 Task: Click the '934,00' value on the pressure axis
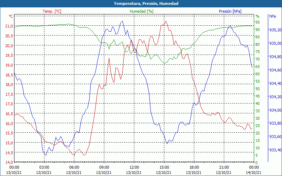click(x=275, y=110)
